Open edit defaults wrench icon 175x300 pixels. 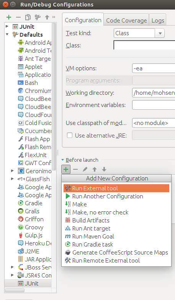pos(38,17)
